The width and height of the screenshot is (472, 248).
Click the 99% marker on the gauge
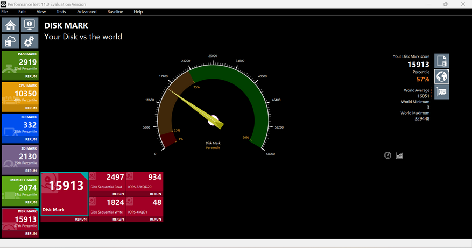tap(245, 138)
